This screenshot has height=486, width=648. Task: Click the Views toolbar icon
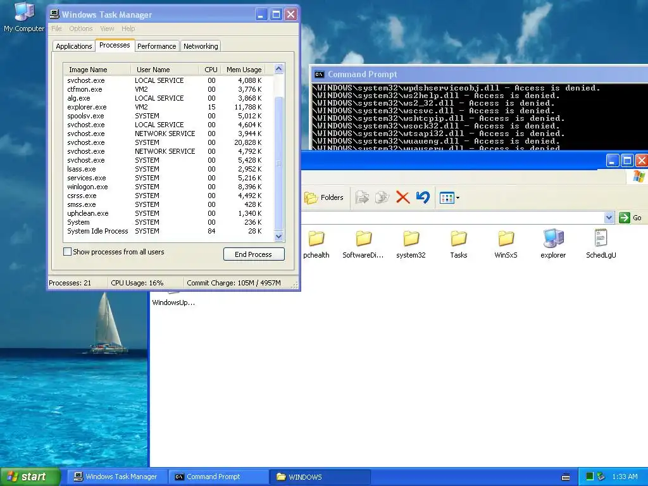[x=447, y=198]
